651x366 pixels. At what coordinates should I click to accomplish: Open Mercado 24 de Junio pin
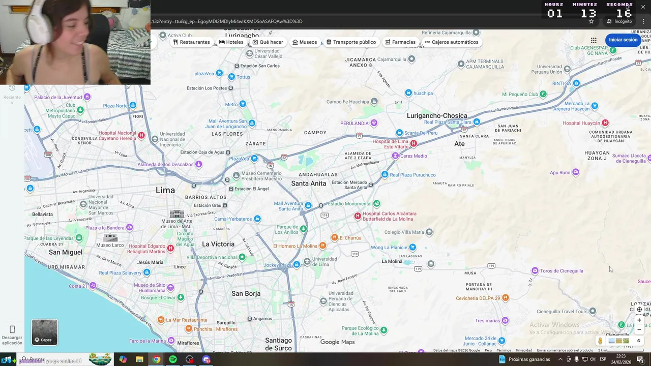click(502, 341)
